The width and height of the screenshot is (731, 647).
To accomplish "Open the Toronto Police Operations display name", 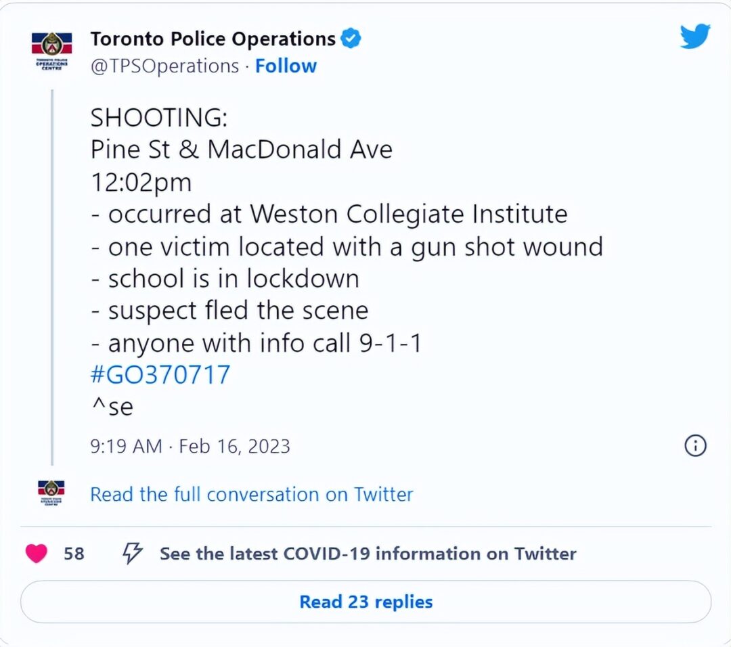I will click(213, 39).
